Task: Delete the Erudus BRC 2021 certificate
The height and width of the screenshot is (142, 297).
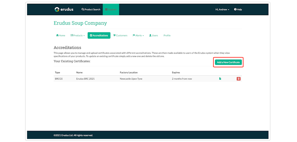Action: pos(238,79)
